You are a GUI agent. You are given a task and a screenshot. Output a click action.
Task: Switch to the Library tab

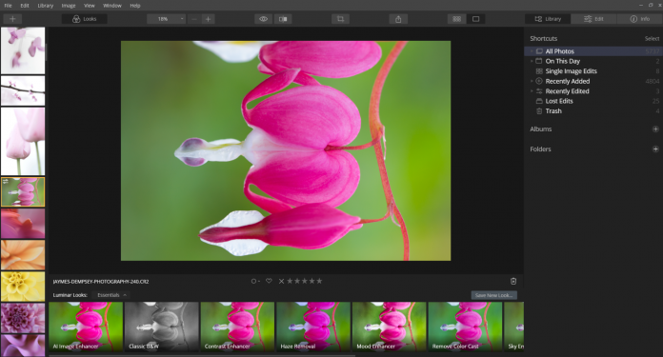tap(548, 19)
